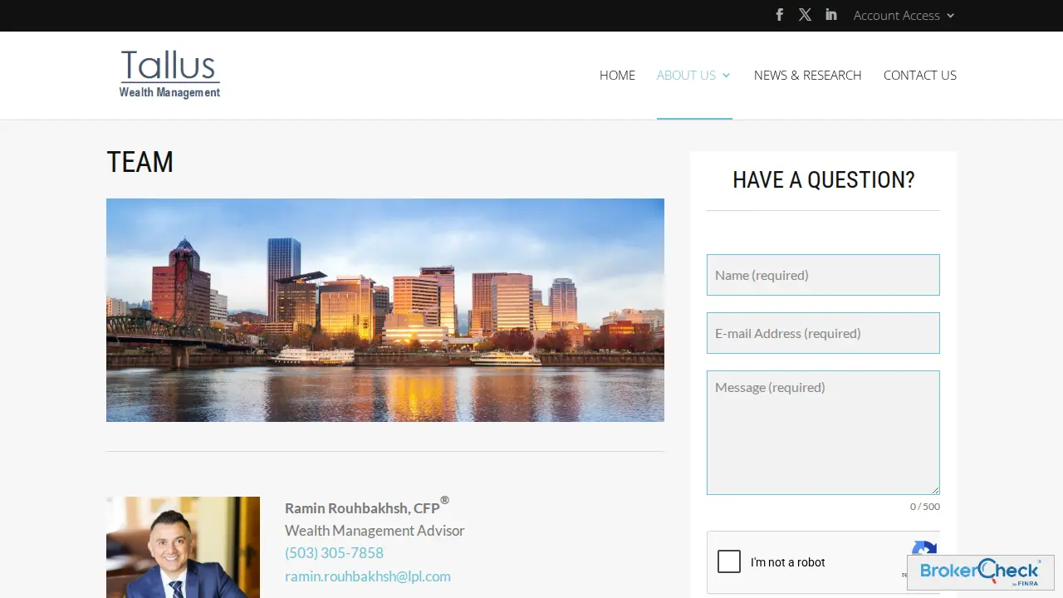Click the Portland skyline banner image
The width and height of the screenshot is (1063, 598).
(385, 310)
